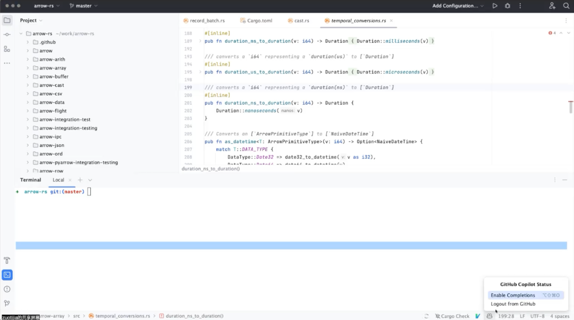574x320 pixels.
Task: Select the Terminal icon in the left sidebar
Action: coord(7,275)
